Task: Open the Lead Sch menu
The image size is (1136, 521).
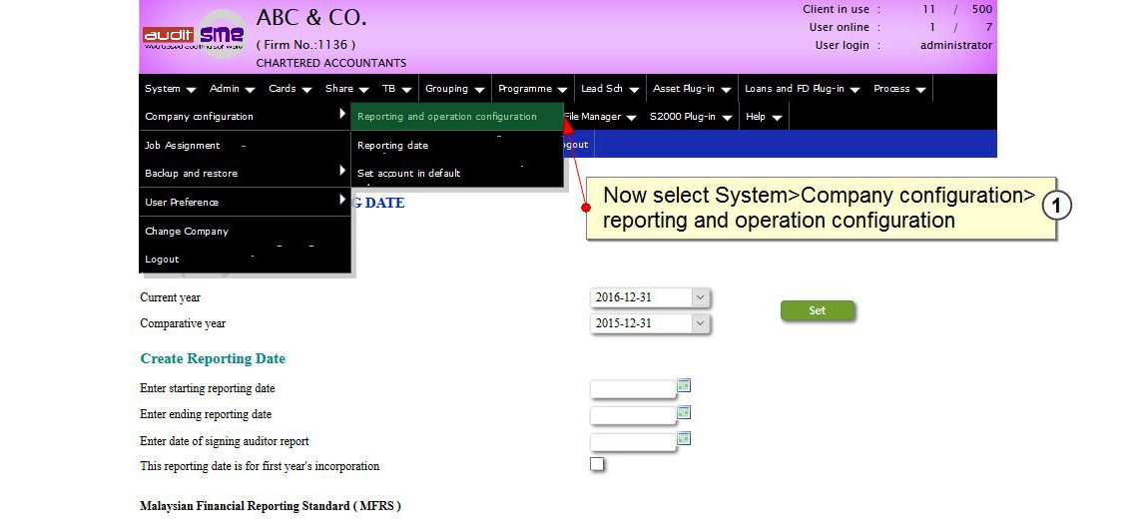Action: point(608,89)
